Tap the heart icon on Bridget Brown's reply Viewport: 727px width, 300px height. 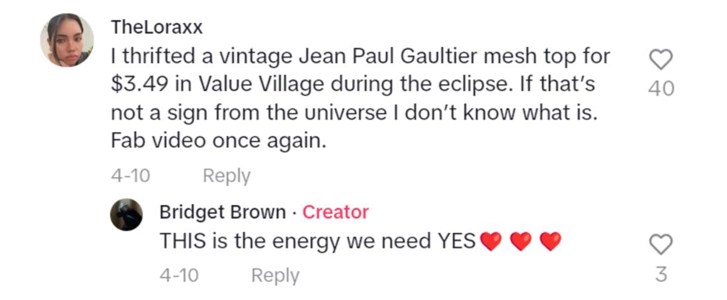[x=661, y=245]
